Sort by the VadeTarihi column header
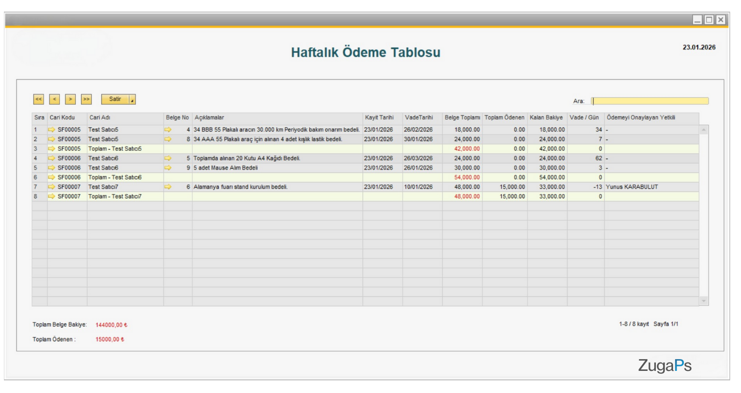The width and height of the screenshot is (741, 393). pyautogui.click(x=419, y=118)
